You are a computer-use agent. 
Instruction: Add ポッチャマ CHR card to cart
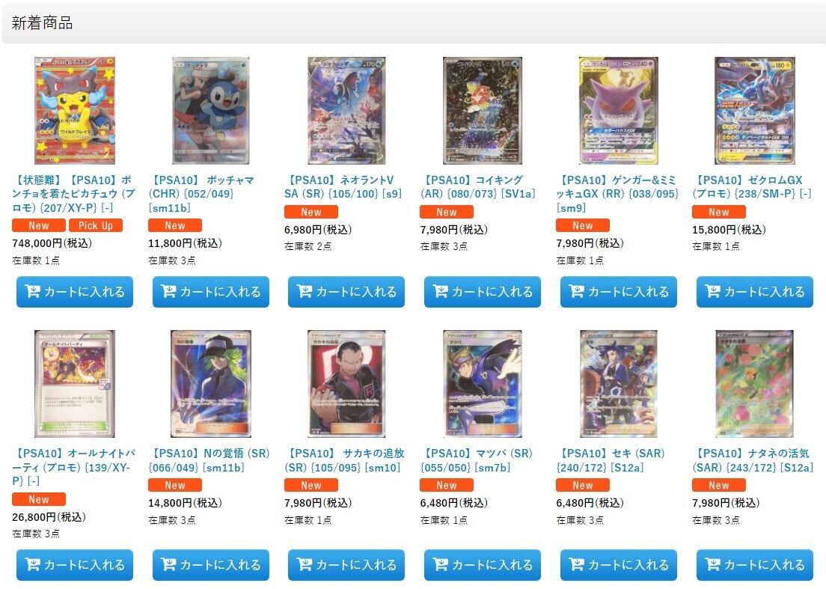[x=211, y=292]
